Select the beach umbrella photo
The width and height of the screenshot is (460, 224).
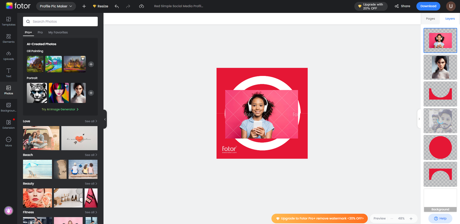pos(37,169)
